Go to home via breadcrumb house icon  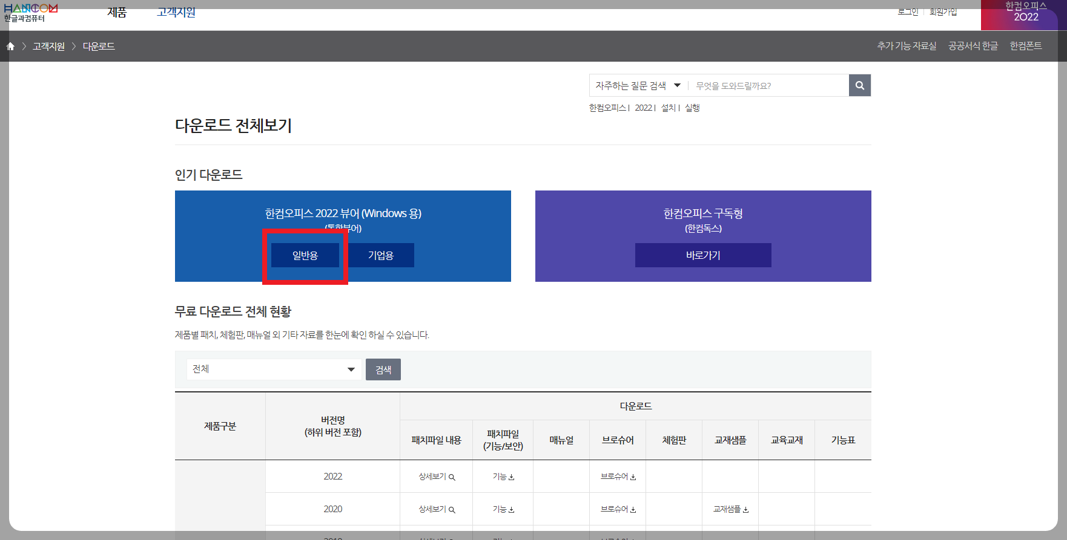[10, 47]
